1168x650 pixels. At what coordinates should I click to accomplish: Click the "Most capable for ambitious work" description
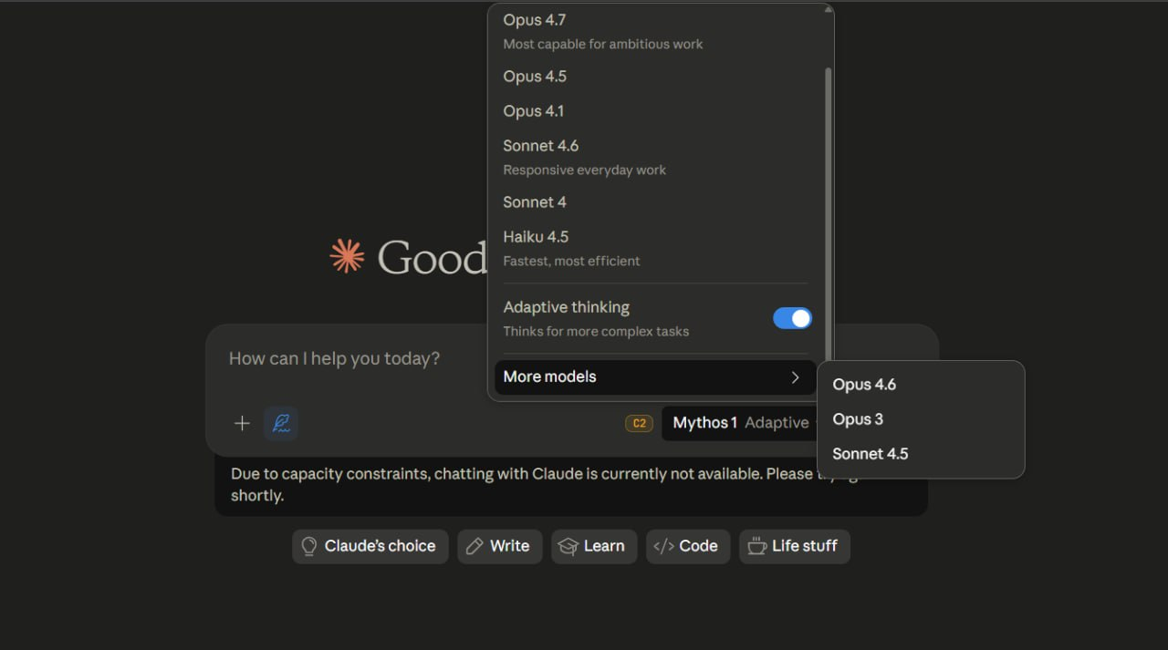point(603,44)
